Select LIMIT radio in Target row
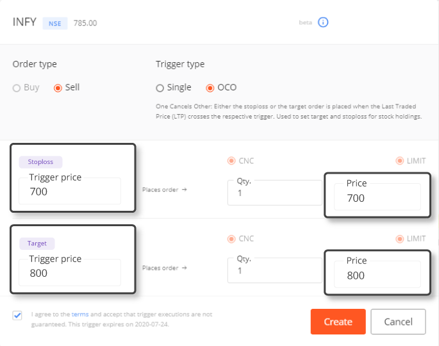 [399, 239]
